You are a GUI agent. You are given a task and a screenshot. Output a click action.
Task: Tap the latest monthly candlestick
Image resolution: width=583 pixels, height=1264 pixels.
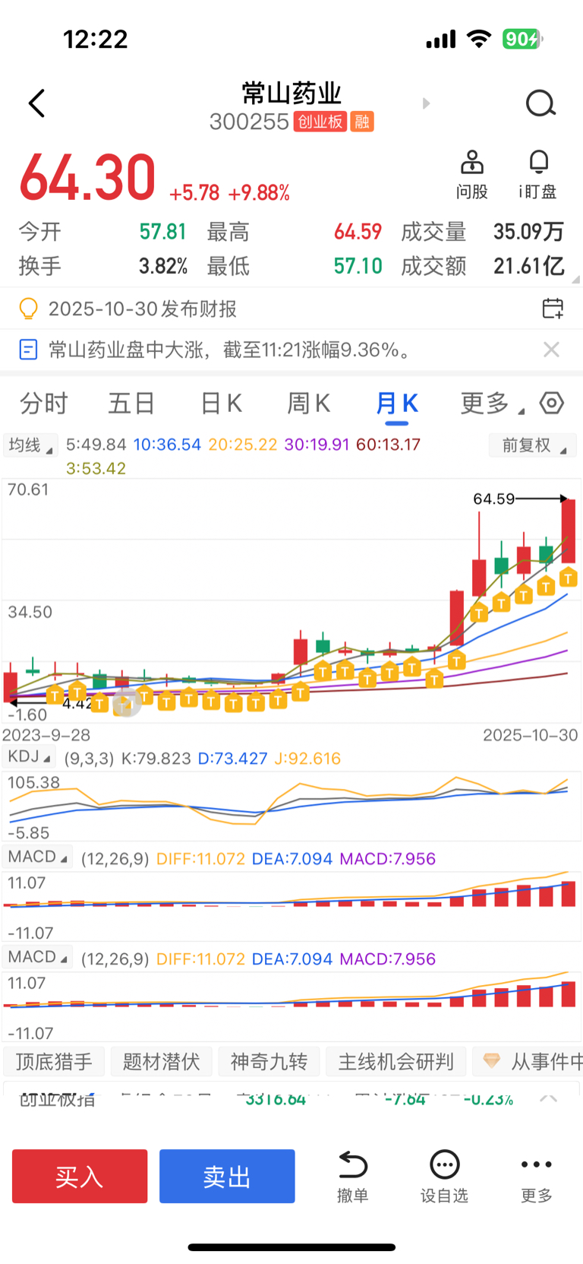coord(568,530)
